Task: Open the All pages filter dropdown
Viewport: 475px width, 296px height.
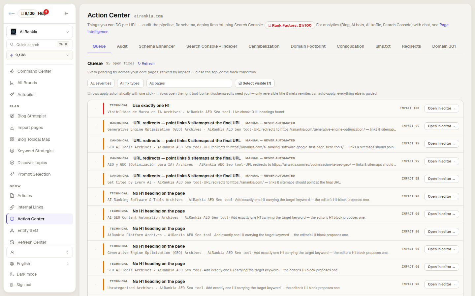Action: tap(189, 83)
